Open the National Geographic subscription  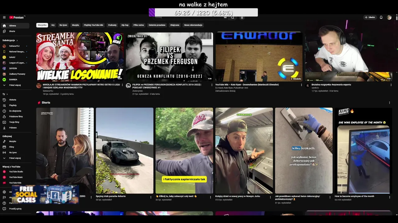click(16, 51)
